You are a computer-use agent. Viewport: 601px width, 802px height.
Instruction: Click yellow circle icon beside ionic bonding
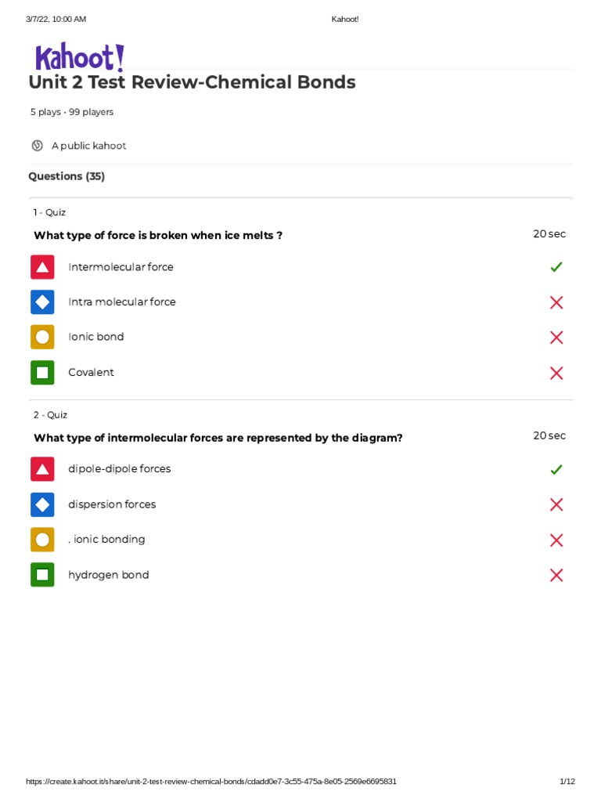click(x=42, y=540)
